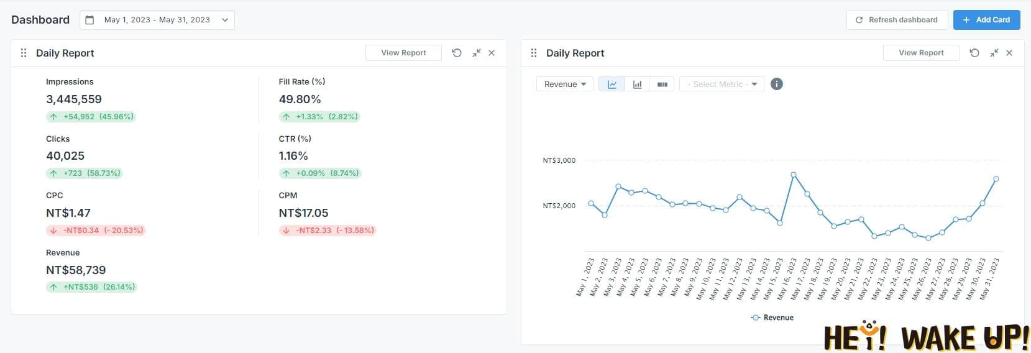Open View Report on the chart card
The image size is (1031, 353).
pos(921,53)
